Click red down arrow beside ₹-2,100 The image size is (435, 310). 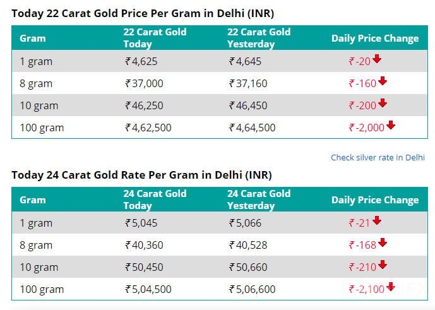tap(391, 287)
